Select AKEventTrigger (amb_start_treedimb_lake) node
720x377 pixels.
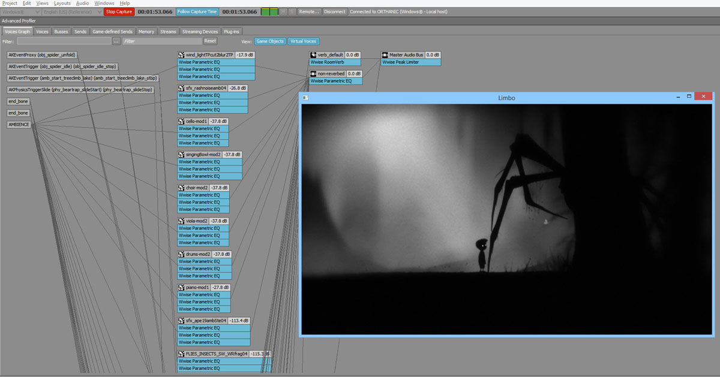(x=83, y=78)
